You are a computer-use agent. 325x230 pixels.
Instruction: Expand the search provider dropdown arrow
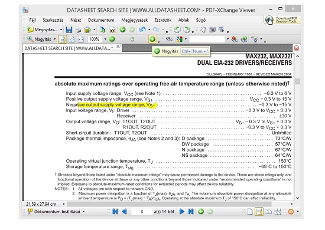point(186,39)
